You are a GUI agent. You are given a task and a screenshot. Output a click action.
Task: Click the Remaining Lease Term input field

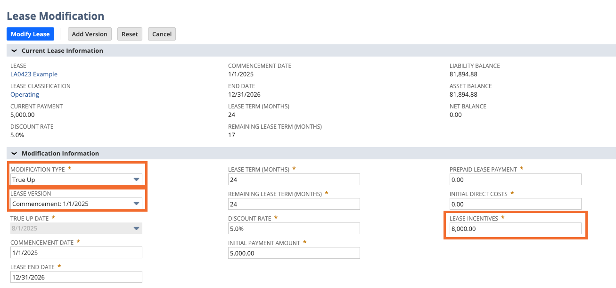(x=294, y=204)
